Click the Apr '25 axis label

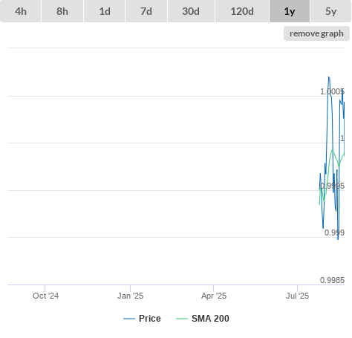pos(214,296)
